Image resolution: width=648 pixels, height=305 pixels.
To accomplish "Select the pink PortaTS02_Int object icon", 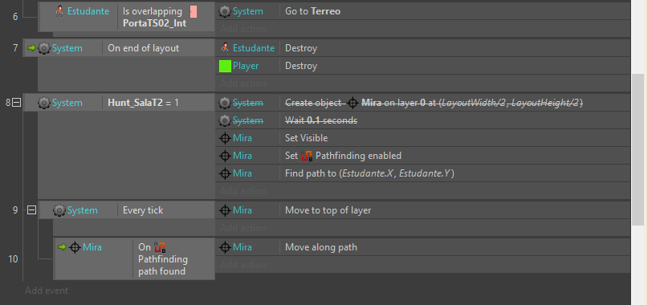I will pyautogui.click(x=193, y=11).
